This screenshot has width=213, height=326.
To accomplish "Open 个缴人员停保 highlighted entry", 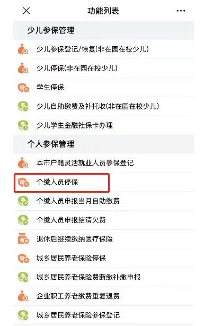I will (61, 182).
